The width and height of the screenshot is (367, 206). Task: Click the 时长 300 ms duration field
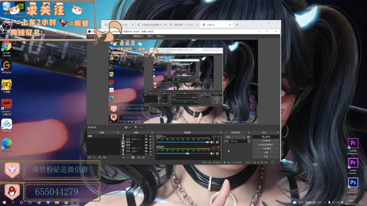[238, 141]
